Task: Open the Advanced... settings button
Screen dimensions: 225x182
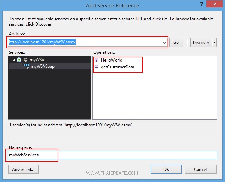Action: coord(23,169)
